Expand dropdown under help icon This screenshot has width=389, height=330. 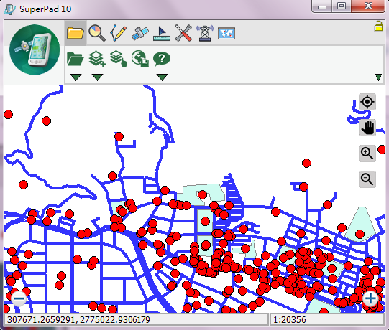[x=163, y=77]
